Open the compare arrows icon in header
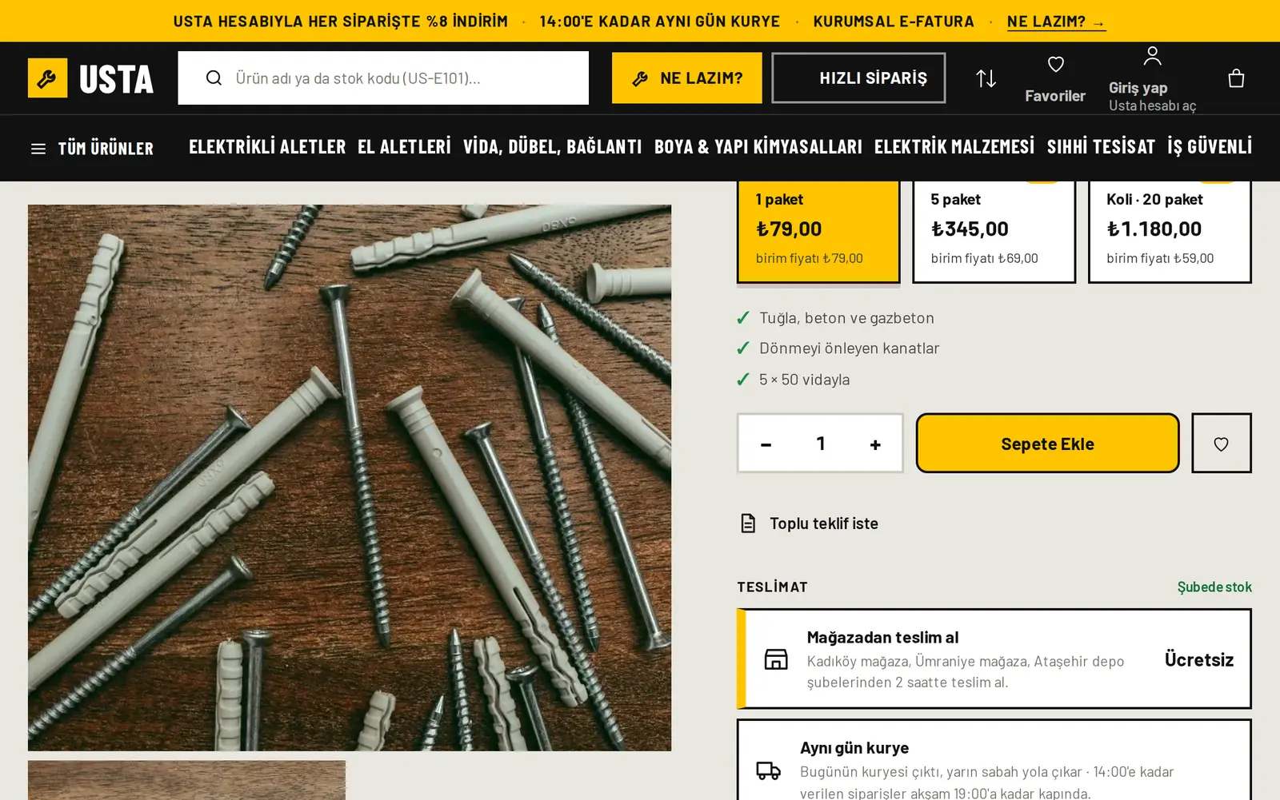Screen dimensions: 1280x800 [x=986, y=78]
